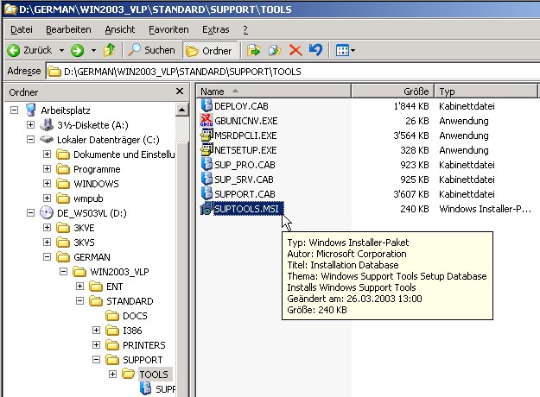The height and width of the screenshot is (397, 540).
Task: Click the red Delete X icon
Action: pyautogui.click(x=295, y=51)
